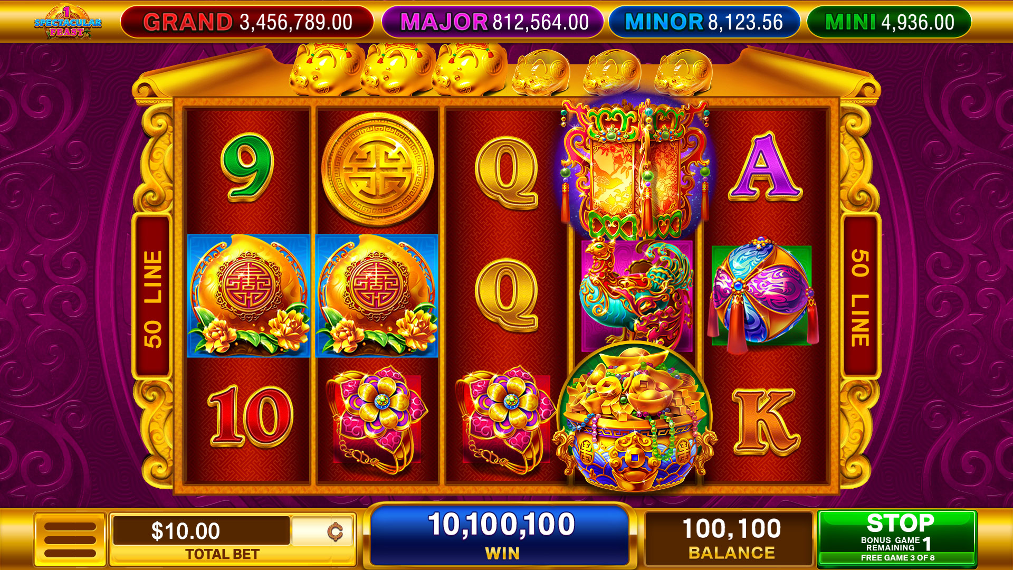Click the 100,100 balance display

[731, 538]
